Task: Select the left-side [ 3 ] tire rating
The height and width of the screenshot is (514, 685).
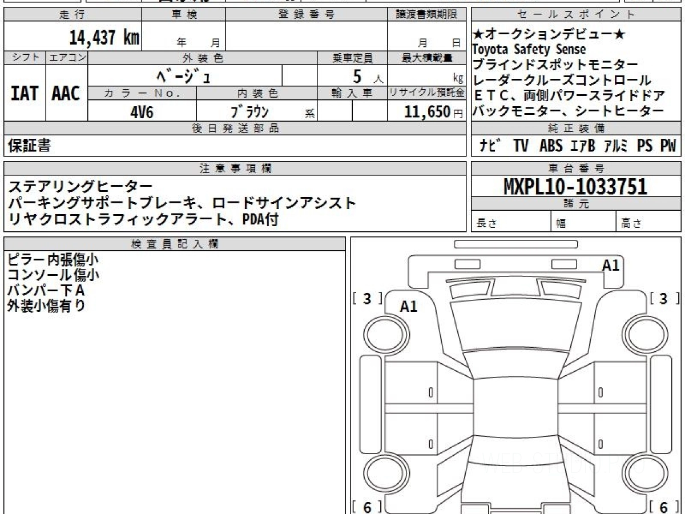Action: [368, 298]
